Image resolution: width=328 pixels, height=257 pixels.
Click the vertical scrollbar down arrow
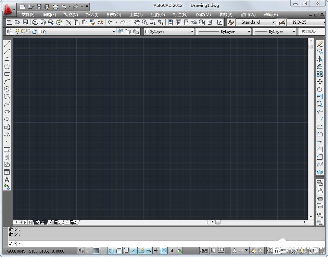(x=311, y=217)
